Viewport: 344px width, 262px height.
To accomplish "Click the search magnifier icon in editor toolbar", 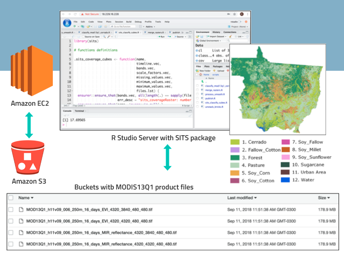I will click(x=103, y=37).
